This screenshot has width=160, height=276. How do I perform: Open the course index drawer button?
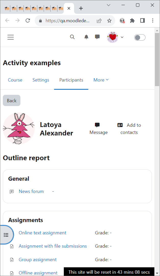(x=6, y=235)
